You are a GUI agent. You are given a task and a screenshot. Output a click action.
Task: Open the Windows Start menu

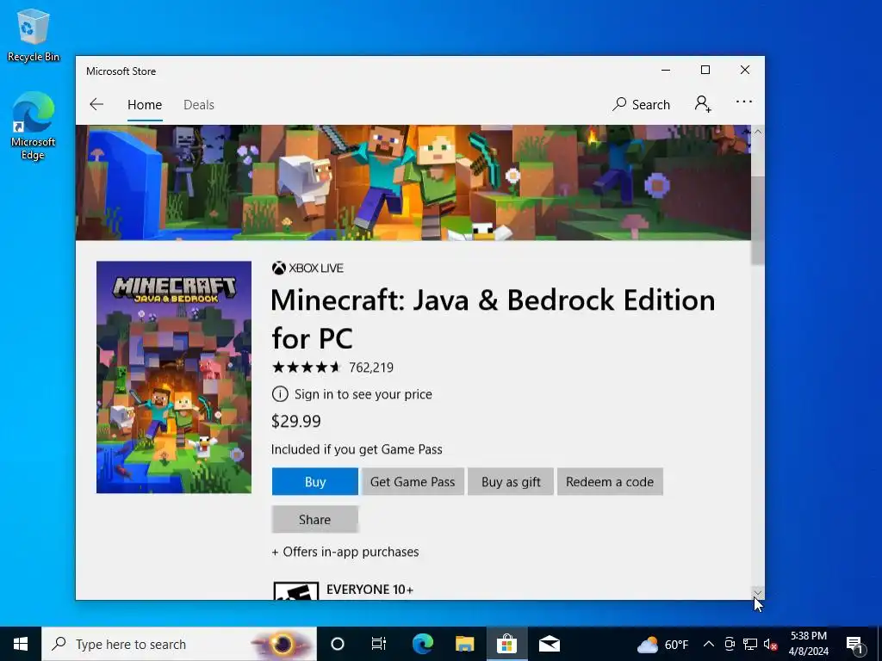click(21, 644)
